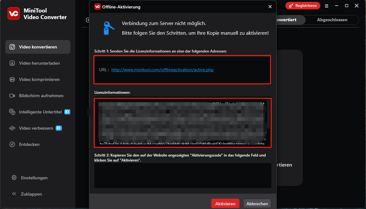The width and height of the screenshot is (366, 209).
Task: Click the Offline-Aktivierung dialog logo icon
Action: pos(98,7)
